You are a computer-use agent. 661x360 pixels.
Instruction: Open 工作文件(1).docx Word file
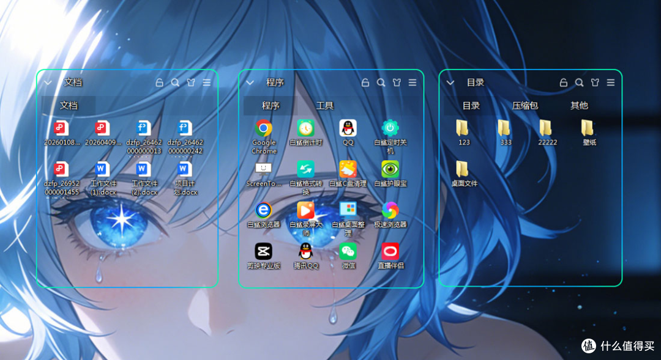coord(102,169)
